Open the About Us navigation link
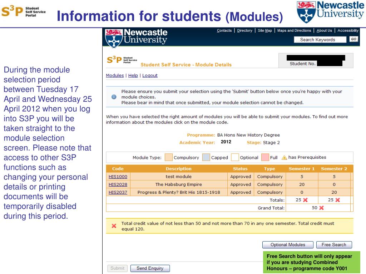 point(324,31)
